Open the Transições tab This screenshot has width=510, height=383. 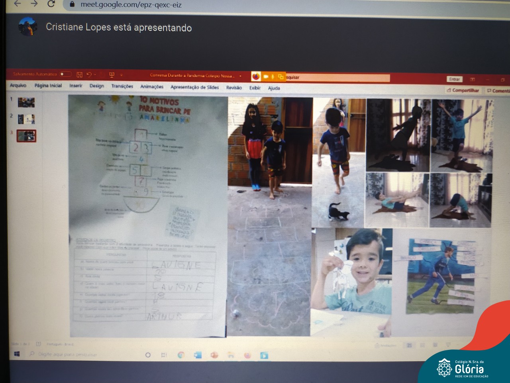click(x=122, y=86)
